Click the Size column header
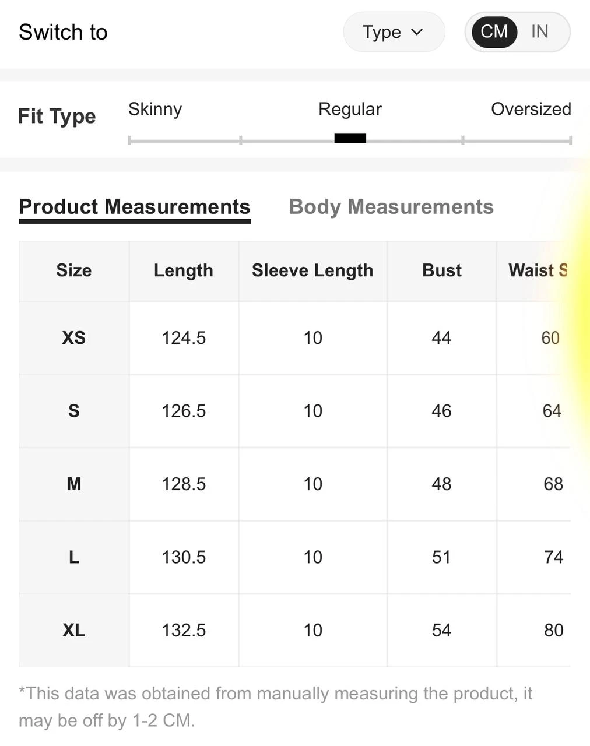Viewport: 590px width, 746px height. tap(74, 270)
